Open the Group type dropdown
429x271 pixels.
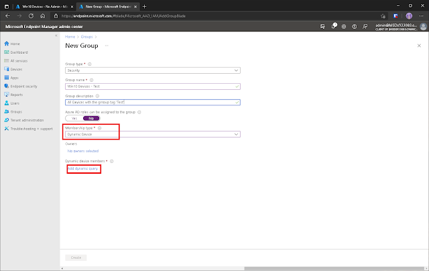coord(153,70)
